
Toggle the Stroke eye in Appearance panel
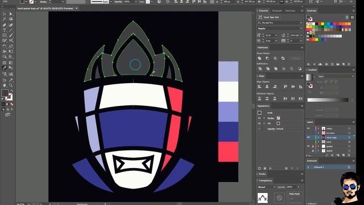(259, 118)
